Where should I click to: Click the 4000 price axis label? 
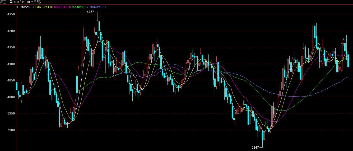pyautogui.click(x=11, y=97)
